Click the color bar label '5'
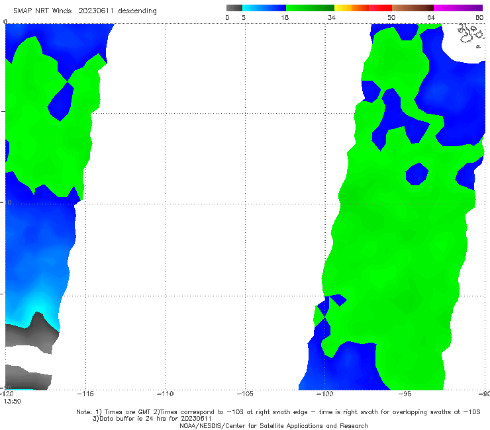 tap(244, 18)
